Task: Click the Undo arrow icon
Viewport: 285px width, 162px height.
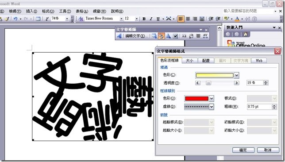Action: [15, 19]
